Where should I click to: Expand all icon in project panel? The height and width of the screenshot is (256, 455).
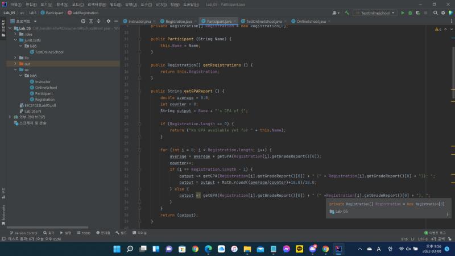pyautogui.click(x=91, y=21)
